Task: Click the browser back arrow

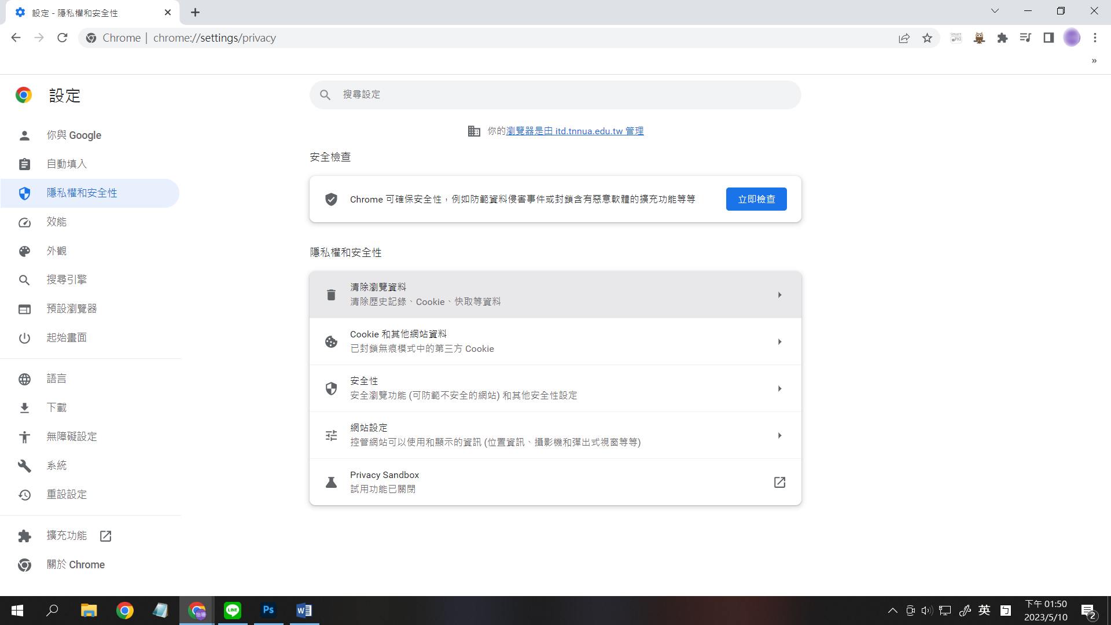Action: point(16,38)
